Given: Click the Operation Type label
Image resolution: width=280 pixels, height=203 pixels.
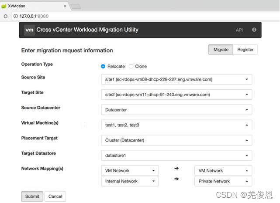Looking at the screenshot, I should [37, 64].
